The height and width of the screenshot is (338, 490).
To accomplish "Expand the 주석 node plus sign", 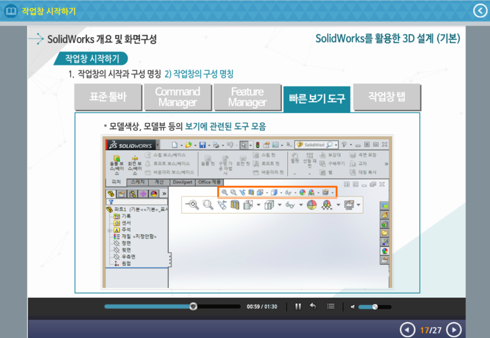I will [x=110, y=230].
